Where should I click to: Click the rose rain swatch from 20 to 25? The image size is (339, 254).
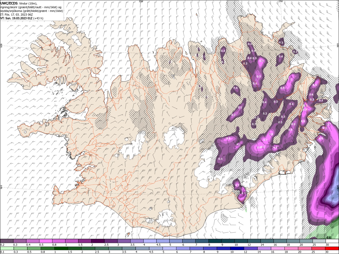pyautogui.click(x=305, y=248)
